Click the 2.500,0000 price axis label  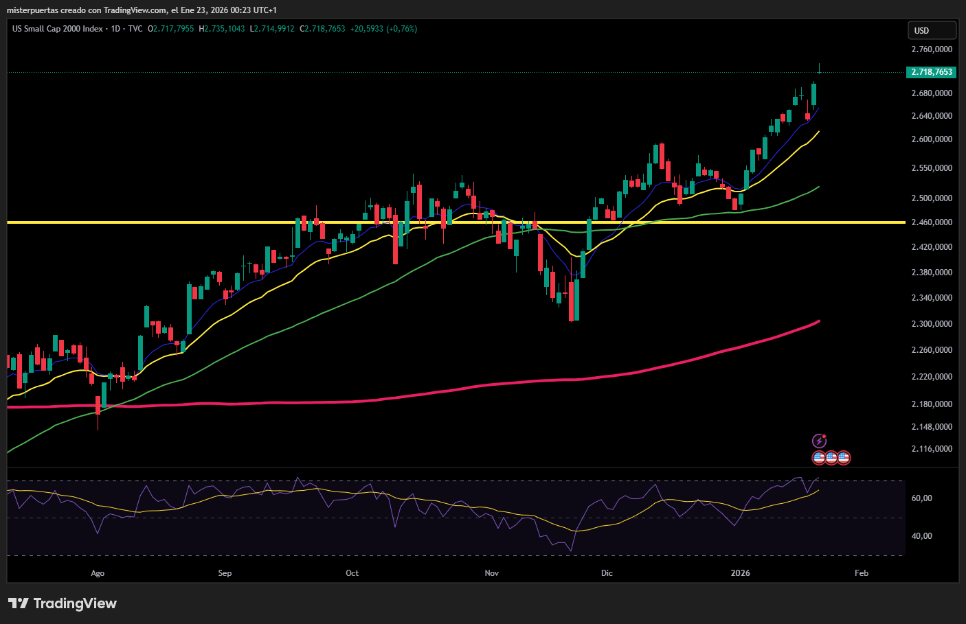click(932, 198)
